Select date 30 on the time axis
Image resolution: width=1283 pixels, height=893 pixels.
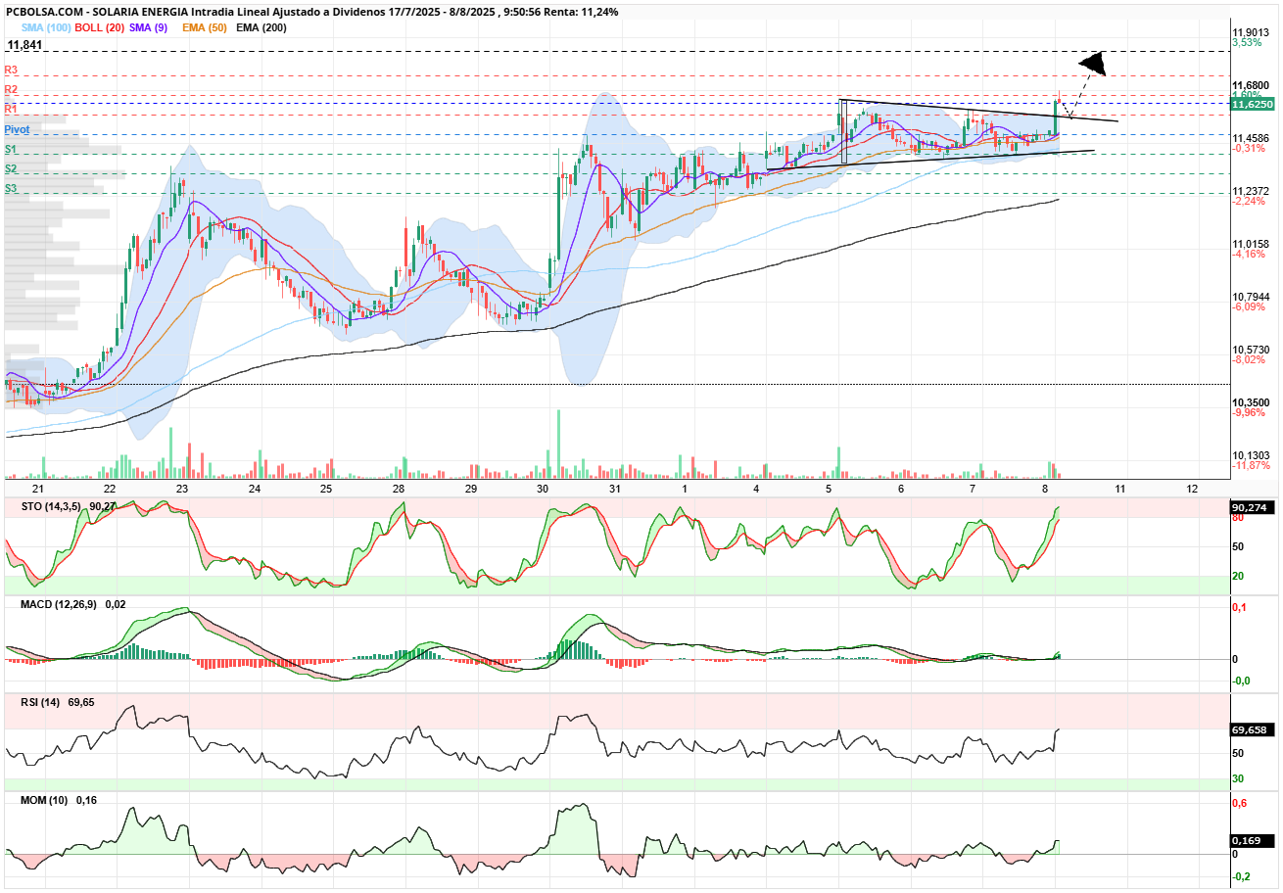point(543,489)
